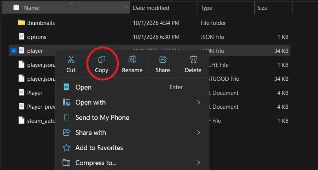Expand the Open with submenu arrow
Viewport: 318px width, 170px height.
click(x=199, y=102)
